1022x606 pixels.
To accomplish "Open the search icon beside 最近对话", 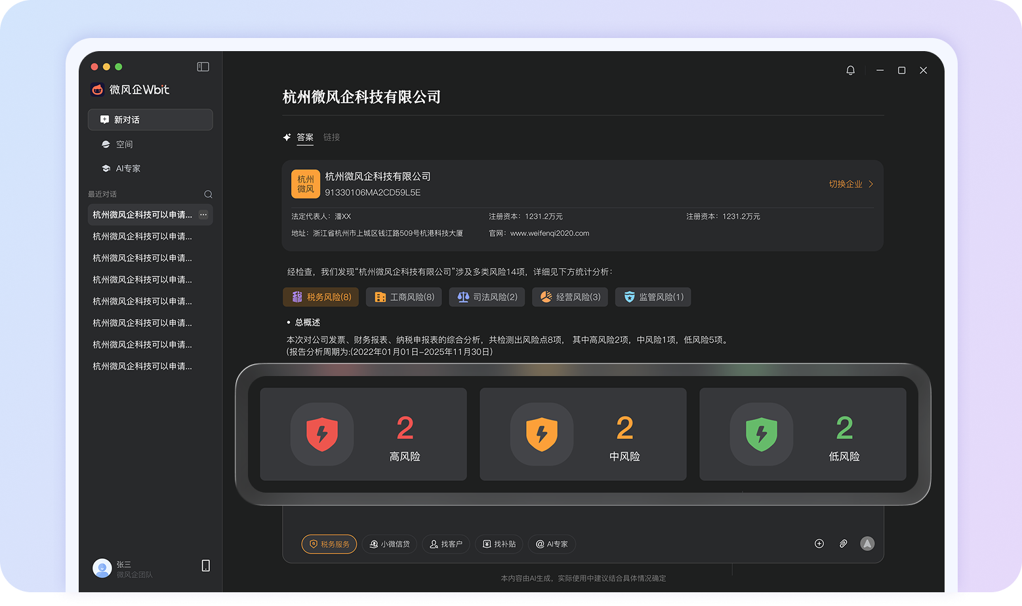I will coord(208,194).
